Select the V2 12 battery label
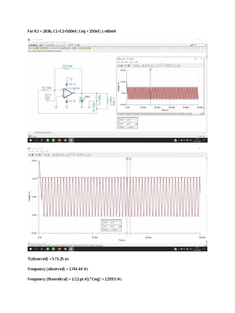The width and height of the screenshot is (235, 313). (x=72, y=84)
